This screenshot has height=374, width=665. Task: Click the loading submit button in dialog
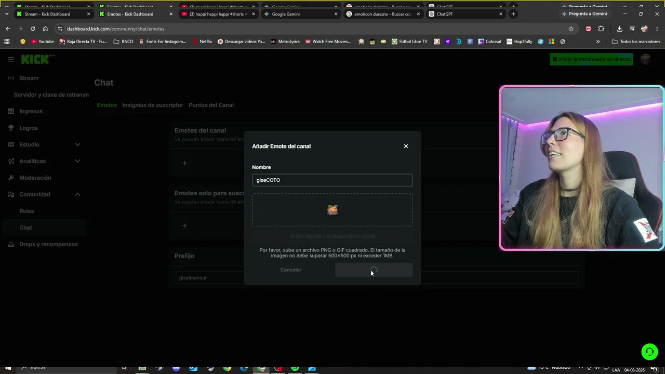point(374,270)
